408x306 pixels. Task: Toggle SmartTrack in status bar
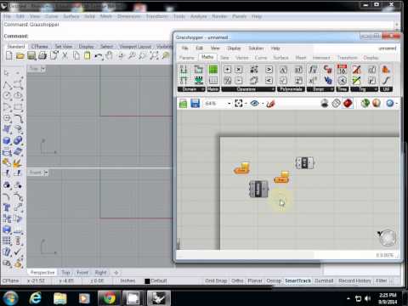click(x=297, y=280)
